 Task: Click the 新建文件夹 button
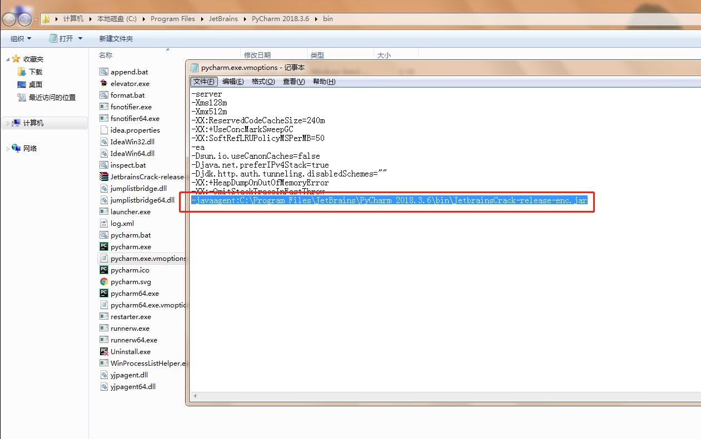pos(116,38)
